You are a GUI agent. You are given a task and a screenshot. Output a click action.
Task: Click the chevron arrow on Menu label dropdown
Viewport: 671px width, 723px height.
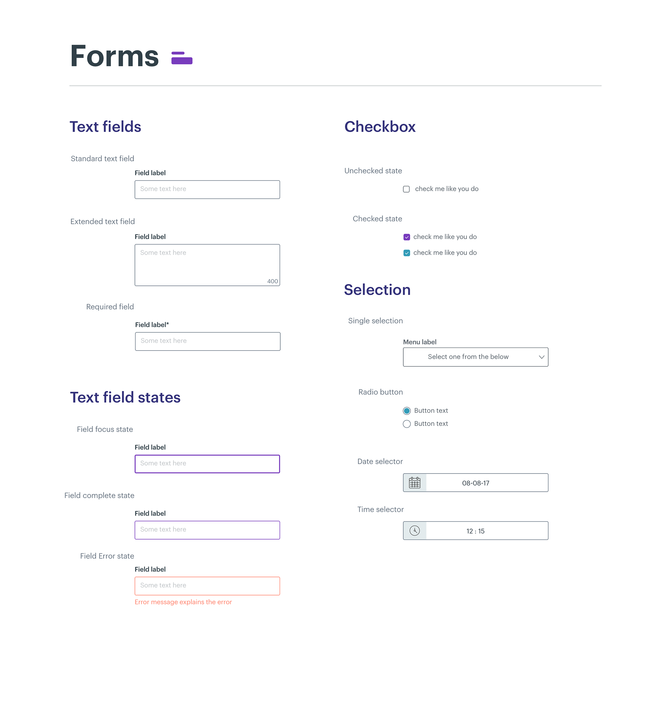click(541, 357)
